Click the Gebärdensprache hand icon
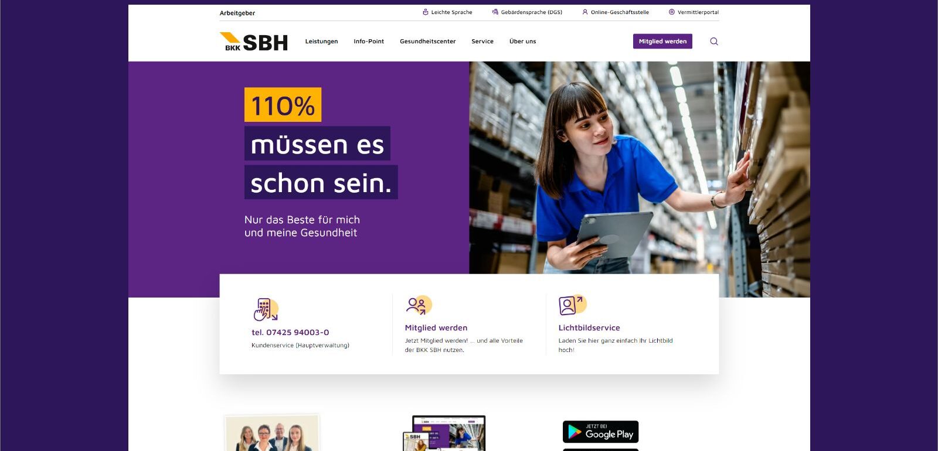The width and height of the screenshot is (938, 451). 495,12
